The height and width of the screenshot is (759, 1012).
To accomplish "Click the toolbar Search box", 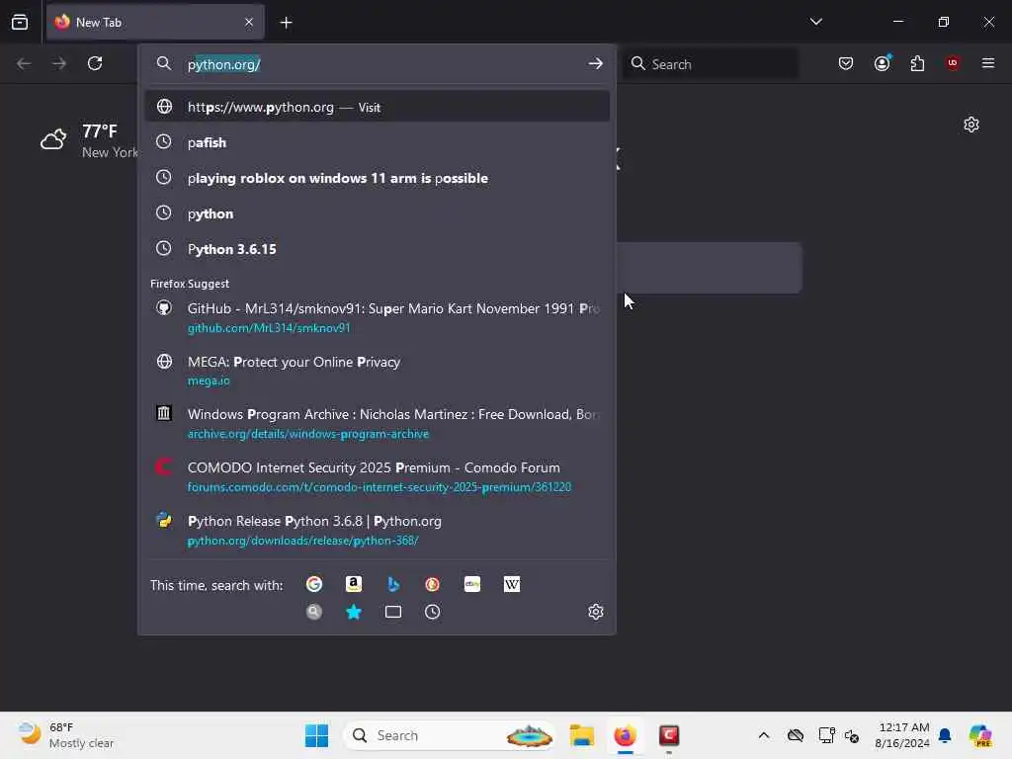I will [x=710, y=64].
